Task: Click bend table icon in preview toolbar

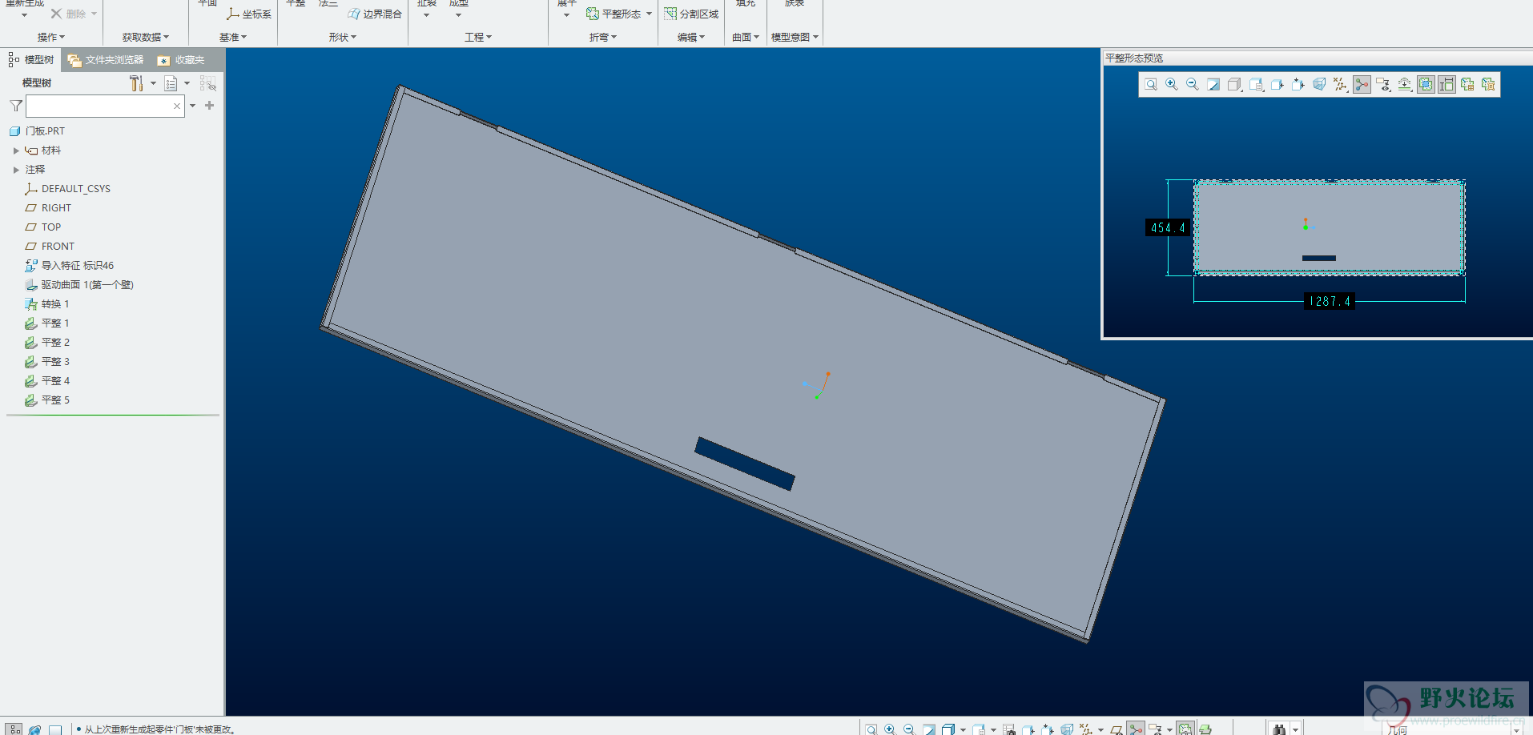Action: pos(1467,84)
